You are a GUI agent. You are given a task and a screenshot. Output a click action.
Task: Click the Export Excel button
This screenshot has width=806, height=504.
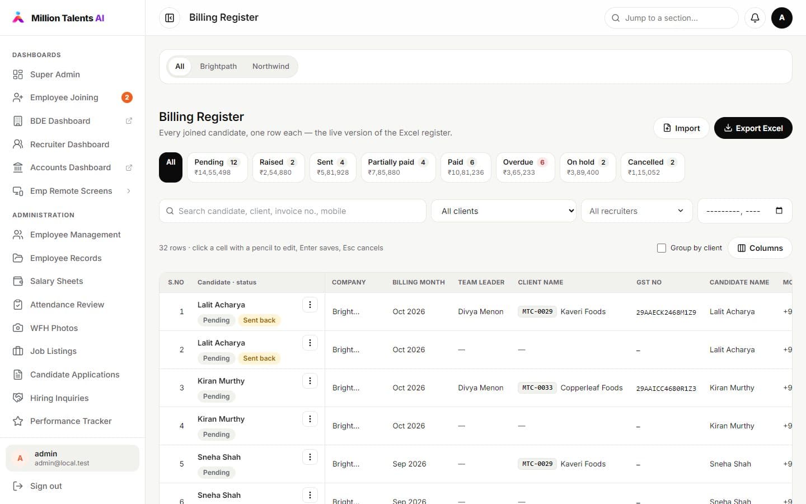pos(753,128)
